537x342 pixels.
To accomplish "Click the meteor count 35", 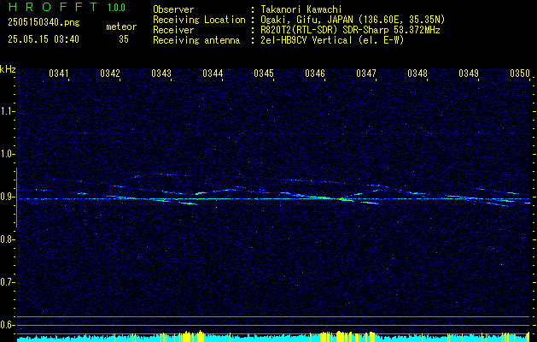I will [124, 39].
